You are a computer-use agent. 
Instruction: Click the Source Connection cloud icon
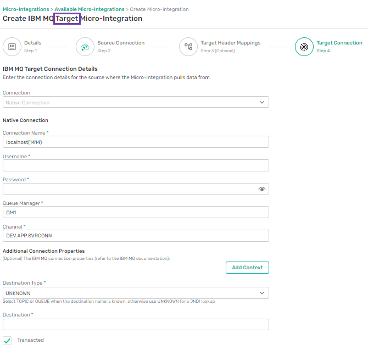(x=85, y=47)
